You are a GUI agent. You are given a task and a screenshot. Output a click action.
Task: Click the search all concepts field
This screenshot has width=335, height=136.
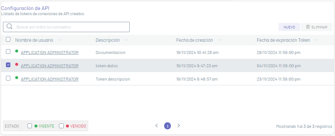click(x=66, y=27)
